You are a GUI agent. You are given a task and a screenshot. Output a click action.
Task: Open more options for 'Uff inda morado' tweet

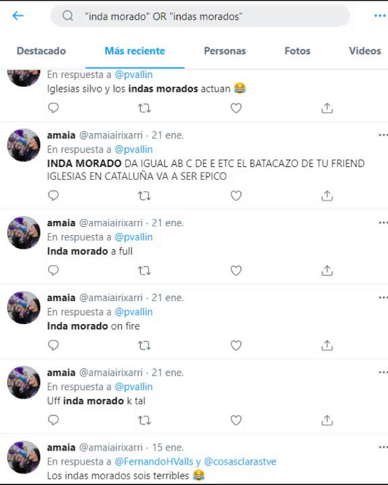pos(383,372)
